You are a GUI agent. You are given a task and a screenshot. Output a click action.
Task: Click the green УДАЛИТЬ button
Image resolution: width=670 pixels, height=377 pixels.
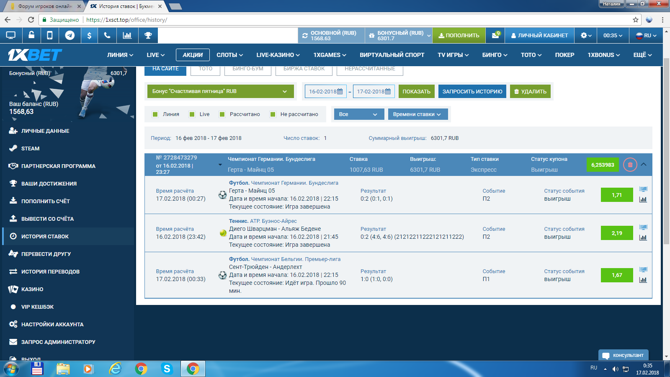pyautogui.click(x=531, y=91)
